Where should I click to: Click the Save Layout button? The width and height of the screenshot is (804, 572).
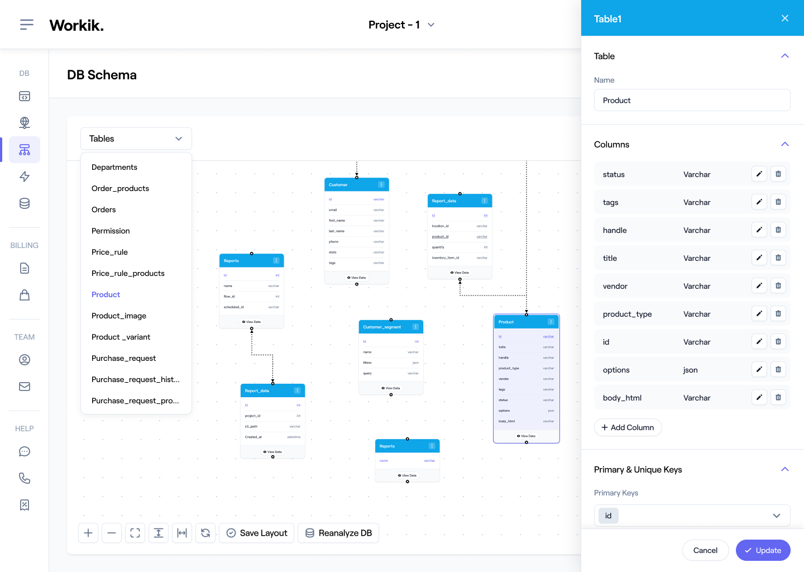click(256, 533)
